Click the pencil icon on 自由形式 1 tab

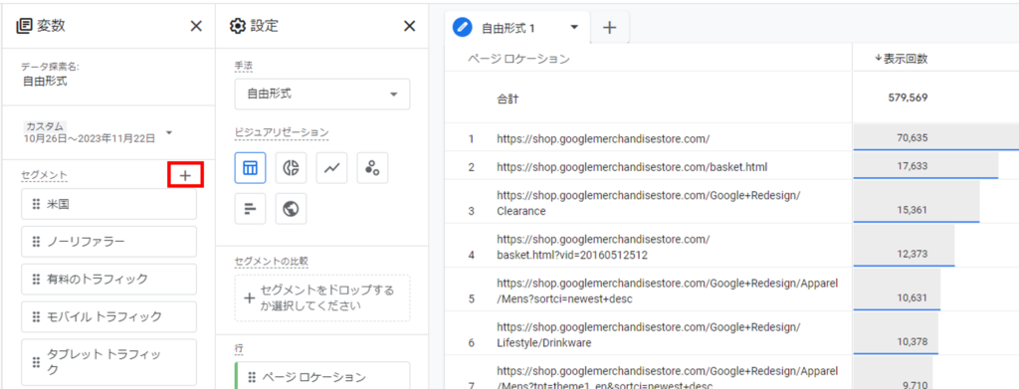(462, 27)
